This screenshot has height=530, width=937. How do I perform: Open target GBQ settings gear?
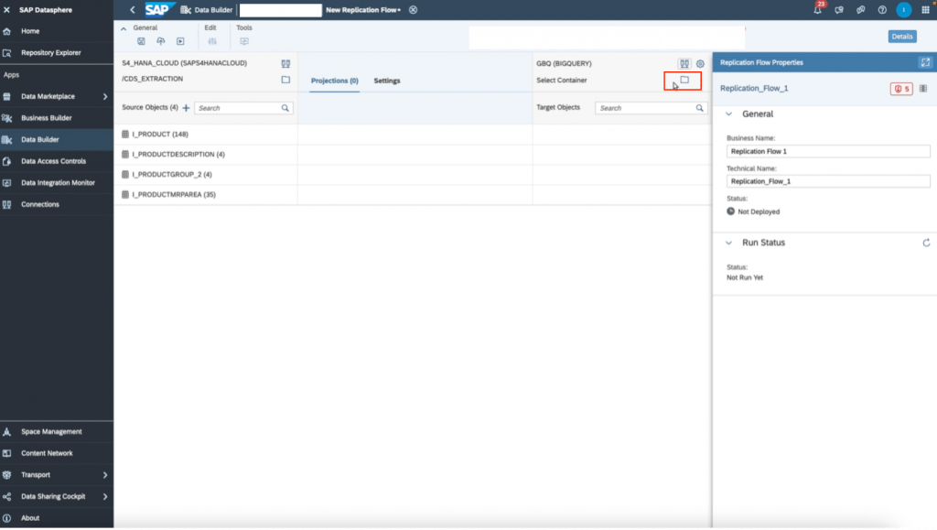[x=700, y=63]
